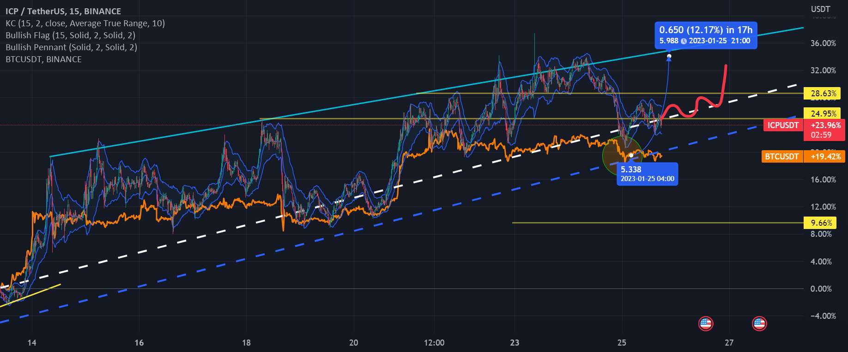Image resolution: width=848 pixels, height=352 pixels.
Task: Click the 36.00% price axis tick
Action: 823,43
